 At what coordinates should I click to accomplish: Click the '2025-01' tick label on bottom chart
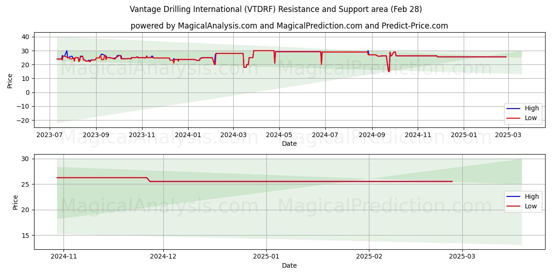coord(266,257)
